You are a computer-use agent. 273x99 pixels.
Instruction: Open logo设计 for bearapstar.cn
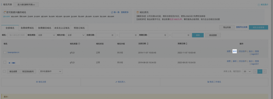(x=255, y=54)
